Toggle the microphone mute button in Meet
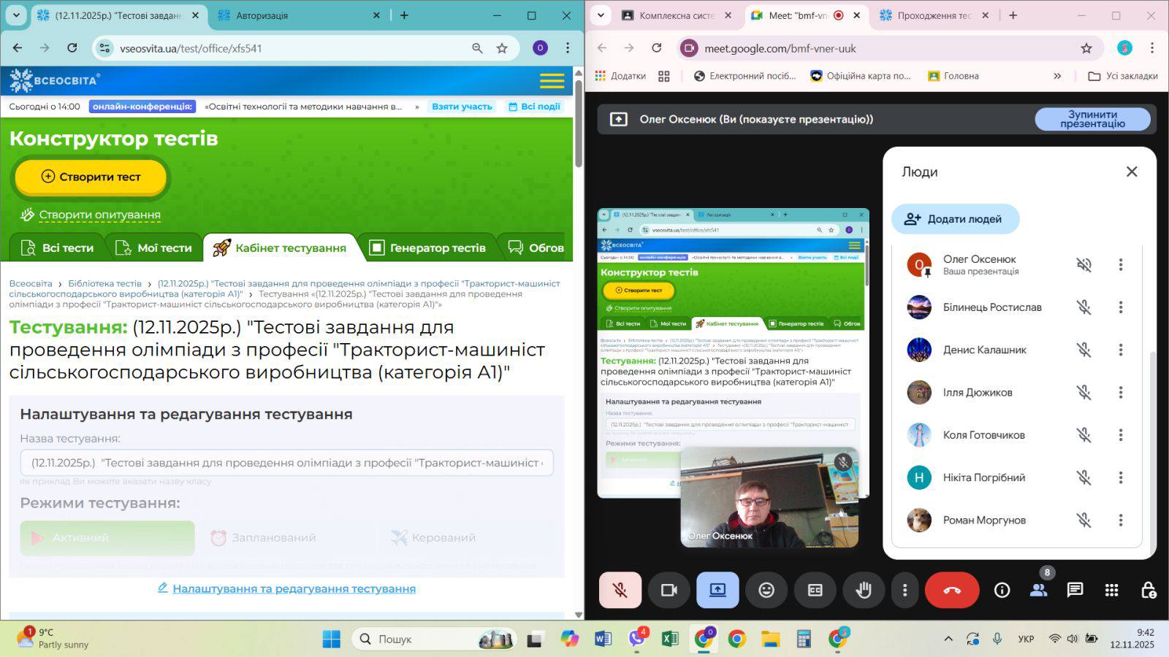 [x=620, y=590]
